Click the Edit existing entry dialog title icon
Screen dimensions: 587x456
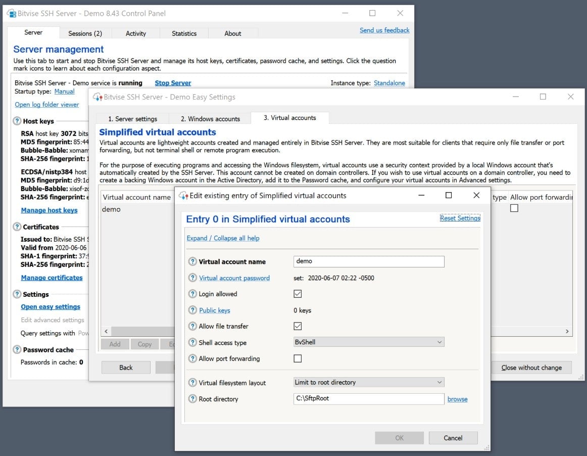point(183,195)
